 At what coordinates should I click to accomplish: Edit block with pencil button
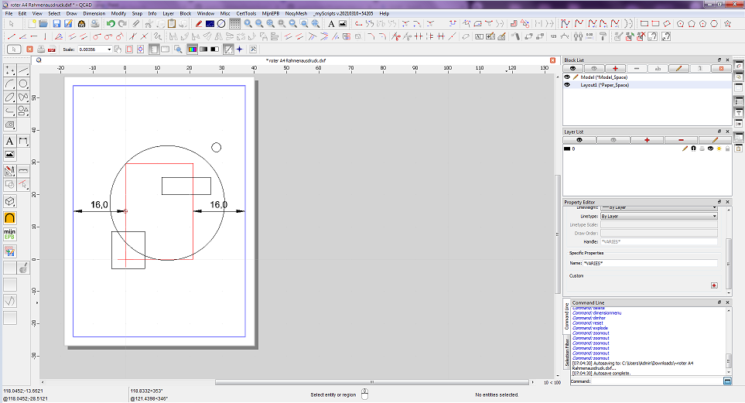[678, 68]
